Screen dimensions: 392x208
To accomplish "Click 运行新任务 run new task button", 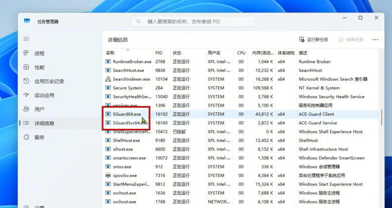I will pyautogui.click(x=314, y=40).
